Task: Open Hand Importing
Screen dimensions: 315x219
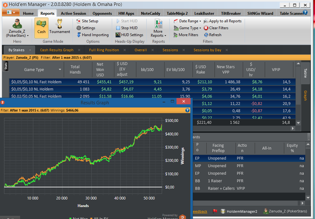Action: pos(93,35)
